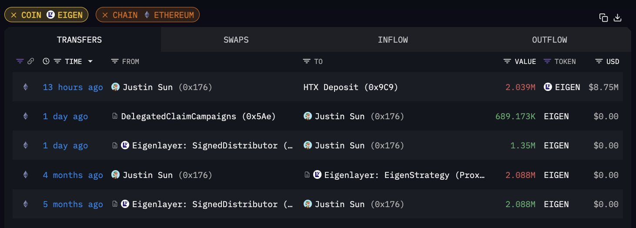Screen dimensions: 636x228
Task: Open the HTX Deposit (0x9C9) address
Action: coord(351,87)
